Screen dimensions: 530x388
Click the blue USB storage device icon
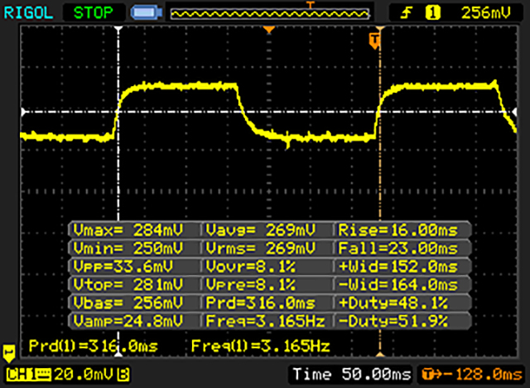coord(147,13)
